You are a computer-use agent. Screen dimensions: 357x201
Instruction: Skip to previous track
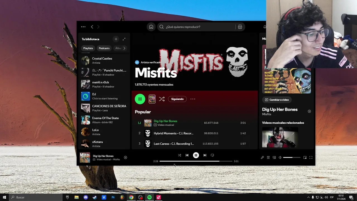(x=187, y=155)
